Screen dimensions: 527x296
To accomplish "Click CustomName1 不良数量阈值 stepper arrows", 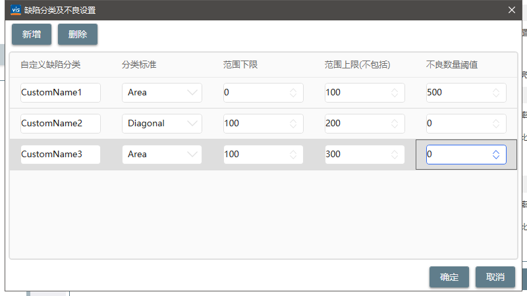I will tap(496, 93).
